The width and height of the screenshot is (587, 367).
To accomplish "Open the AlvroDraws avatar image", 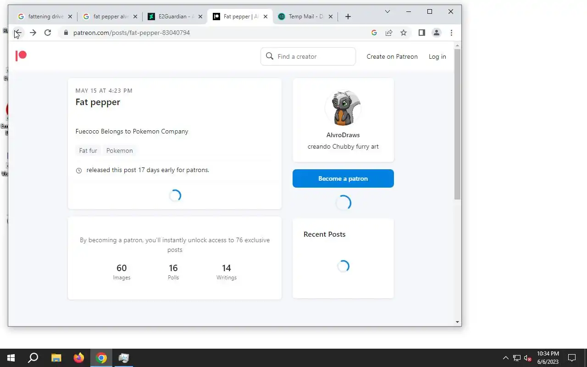I will (x=343, y=108).
